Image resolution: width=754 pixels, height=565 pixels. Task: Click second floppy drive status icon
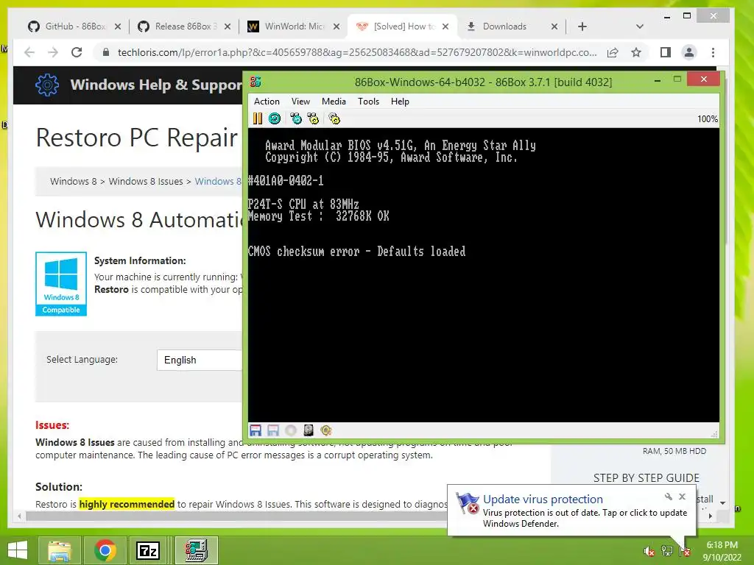point(273,430)
